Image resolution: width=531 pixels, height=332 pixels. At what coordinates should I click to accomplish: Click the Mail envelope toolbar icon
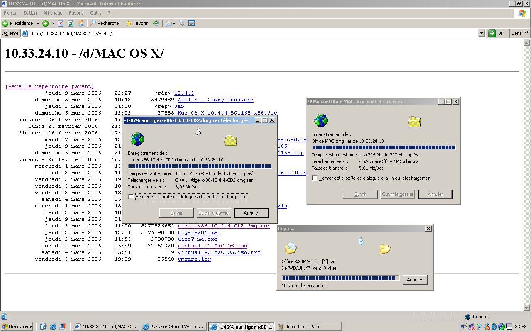coord(168,23)
